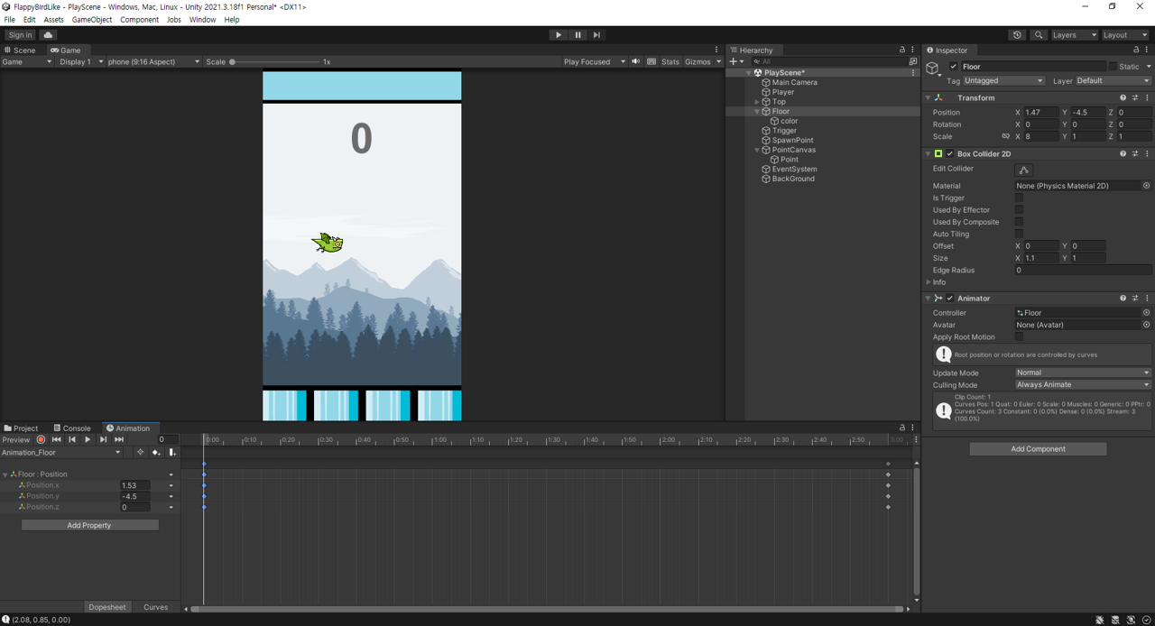Open the Box Collider 2D more options menu
Viewport: 1155px width, 626px height.
[1147, 154]
